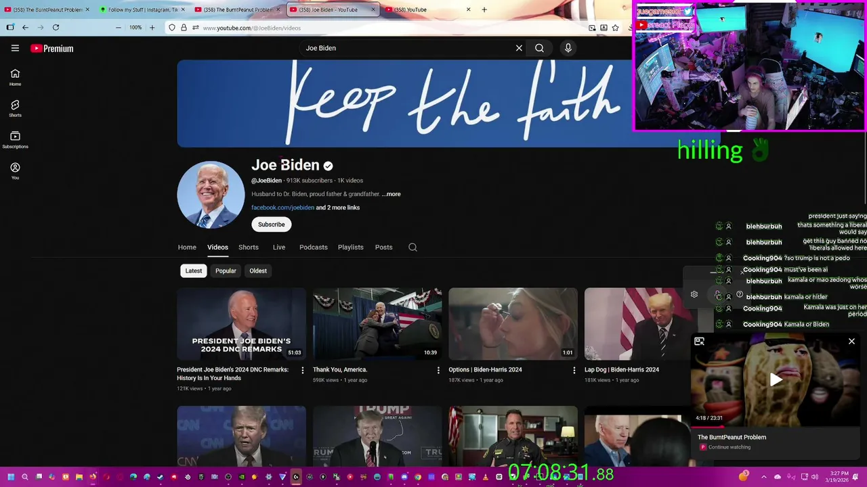Click the tracking protection shield icon
This screenshot has height=487, width=867.
click(x=172, y=28)
